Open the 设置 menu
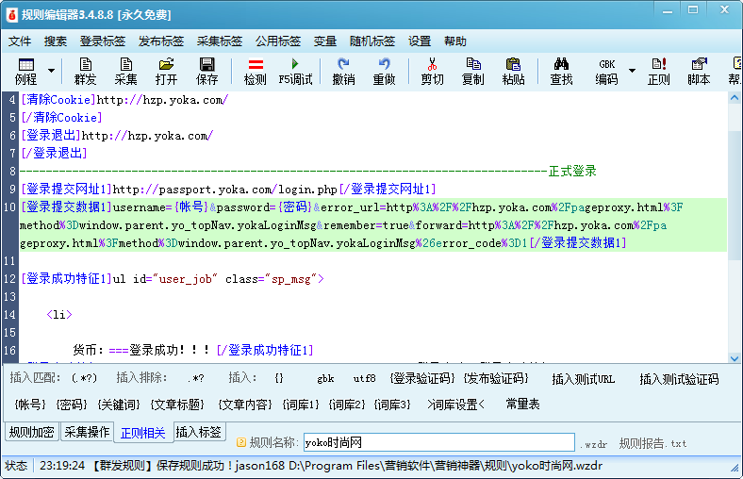This screenshot has width=743, height=479. (420, 41)
